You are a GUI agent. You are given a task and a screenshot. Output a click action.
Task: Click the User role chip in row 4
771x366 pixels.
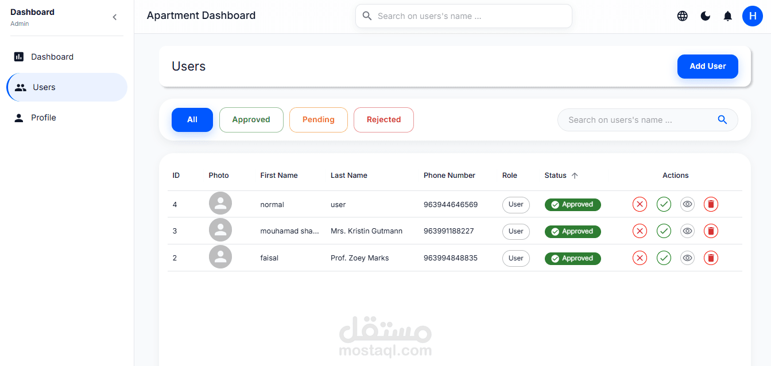click(x=516, y=205)
